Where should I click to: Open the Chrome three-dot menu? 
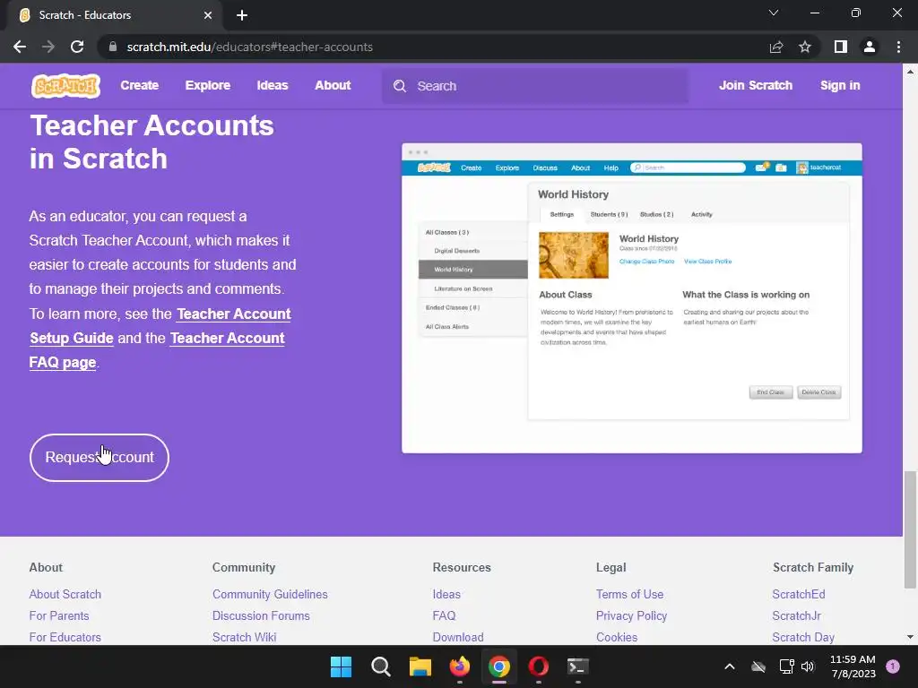(898, 47)
